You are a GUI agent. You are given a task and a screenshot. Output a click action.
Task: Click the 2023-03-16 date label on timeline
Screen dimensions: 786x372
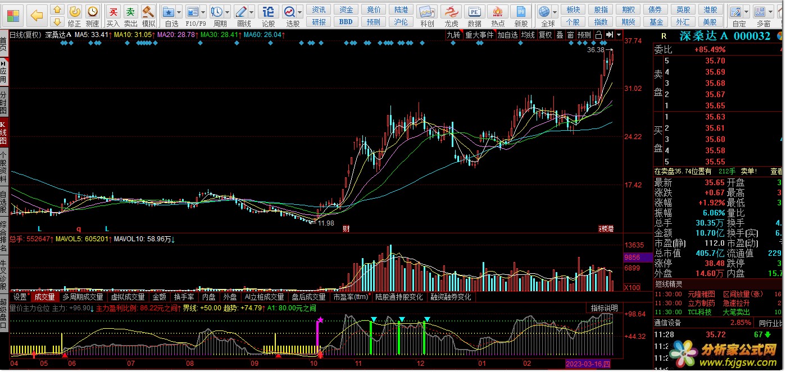coord(588,364)
